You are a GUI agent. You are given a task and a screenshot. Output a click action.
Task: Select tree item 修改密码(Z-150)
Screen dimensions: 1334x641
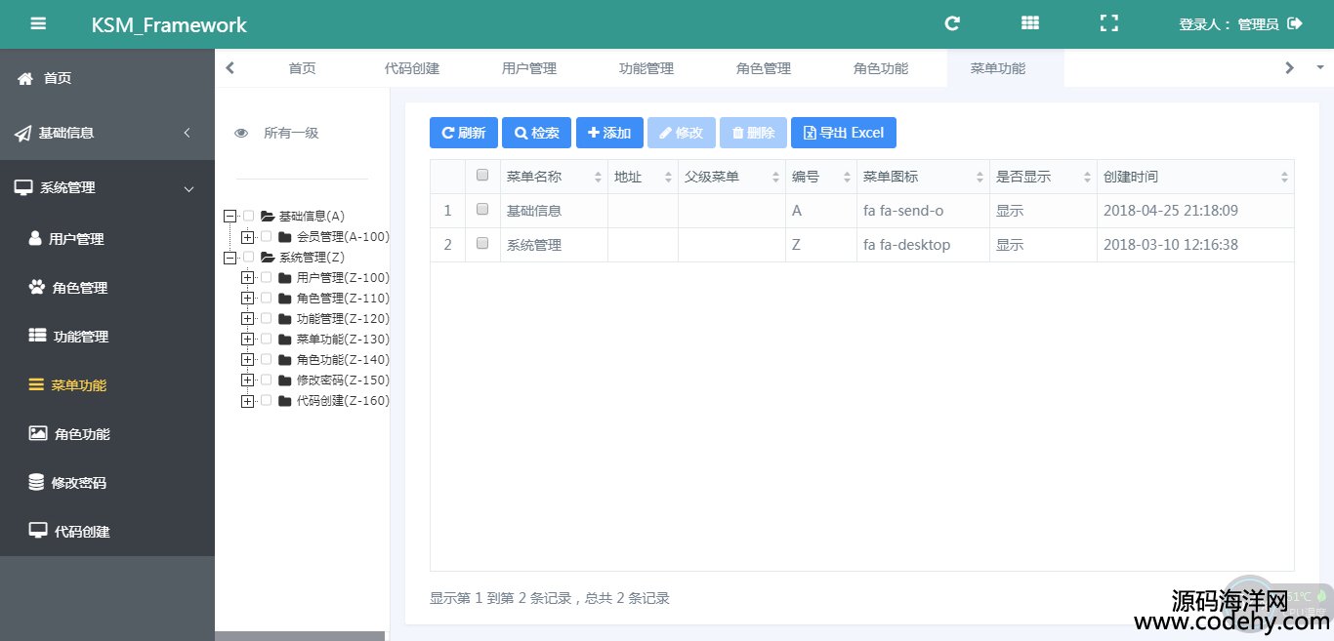click(x=343, y=381)
